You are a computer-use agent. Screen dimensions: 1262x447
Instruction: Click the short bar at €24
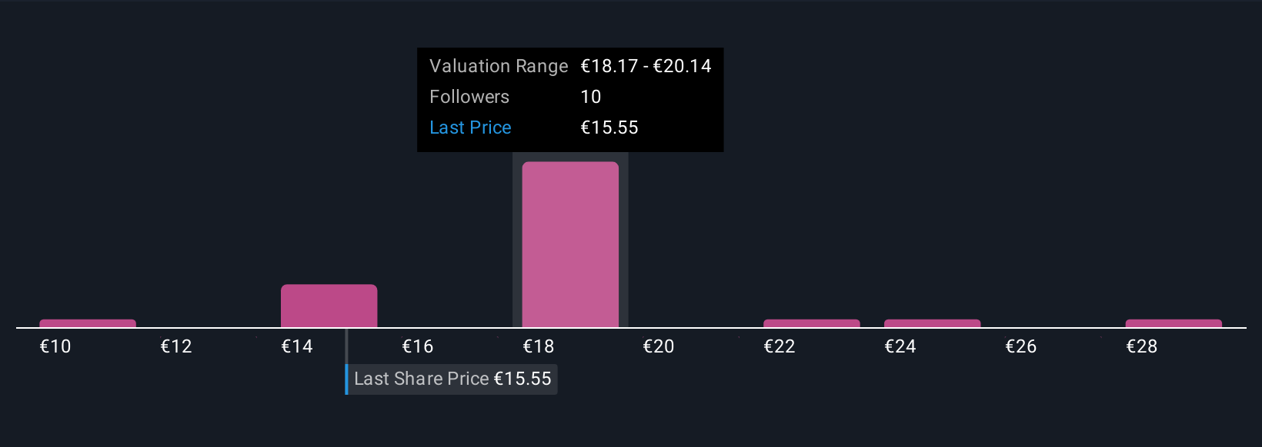[932, 323]
